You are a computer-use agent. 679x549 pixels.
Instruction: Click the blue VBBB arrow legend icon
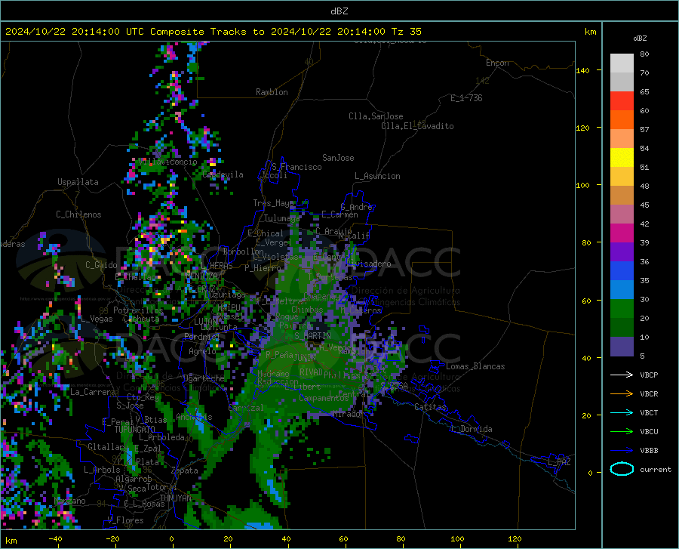coord(622,451)
